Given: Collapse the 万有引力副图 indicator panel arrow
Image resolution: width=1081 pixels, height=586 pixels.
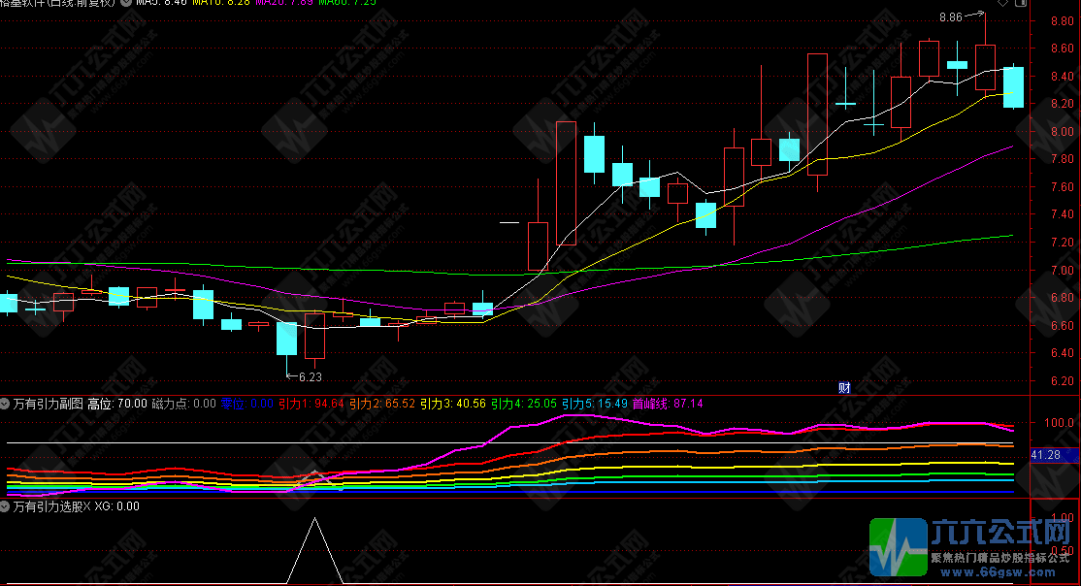Looking at the screenshot, I should pos(6,403).
